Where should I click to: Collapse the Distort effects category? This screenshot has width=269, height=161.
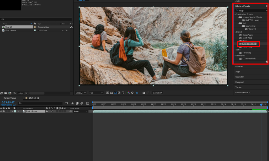click(x=235, y=32)
